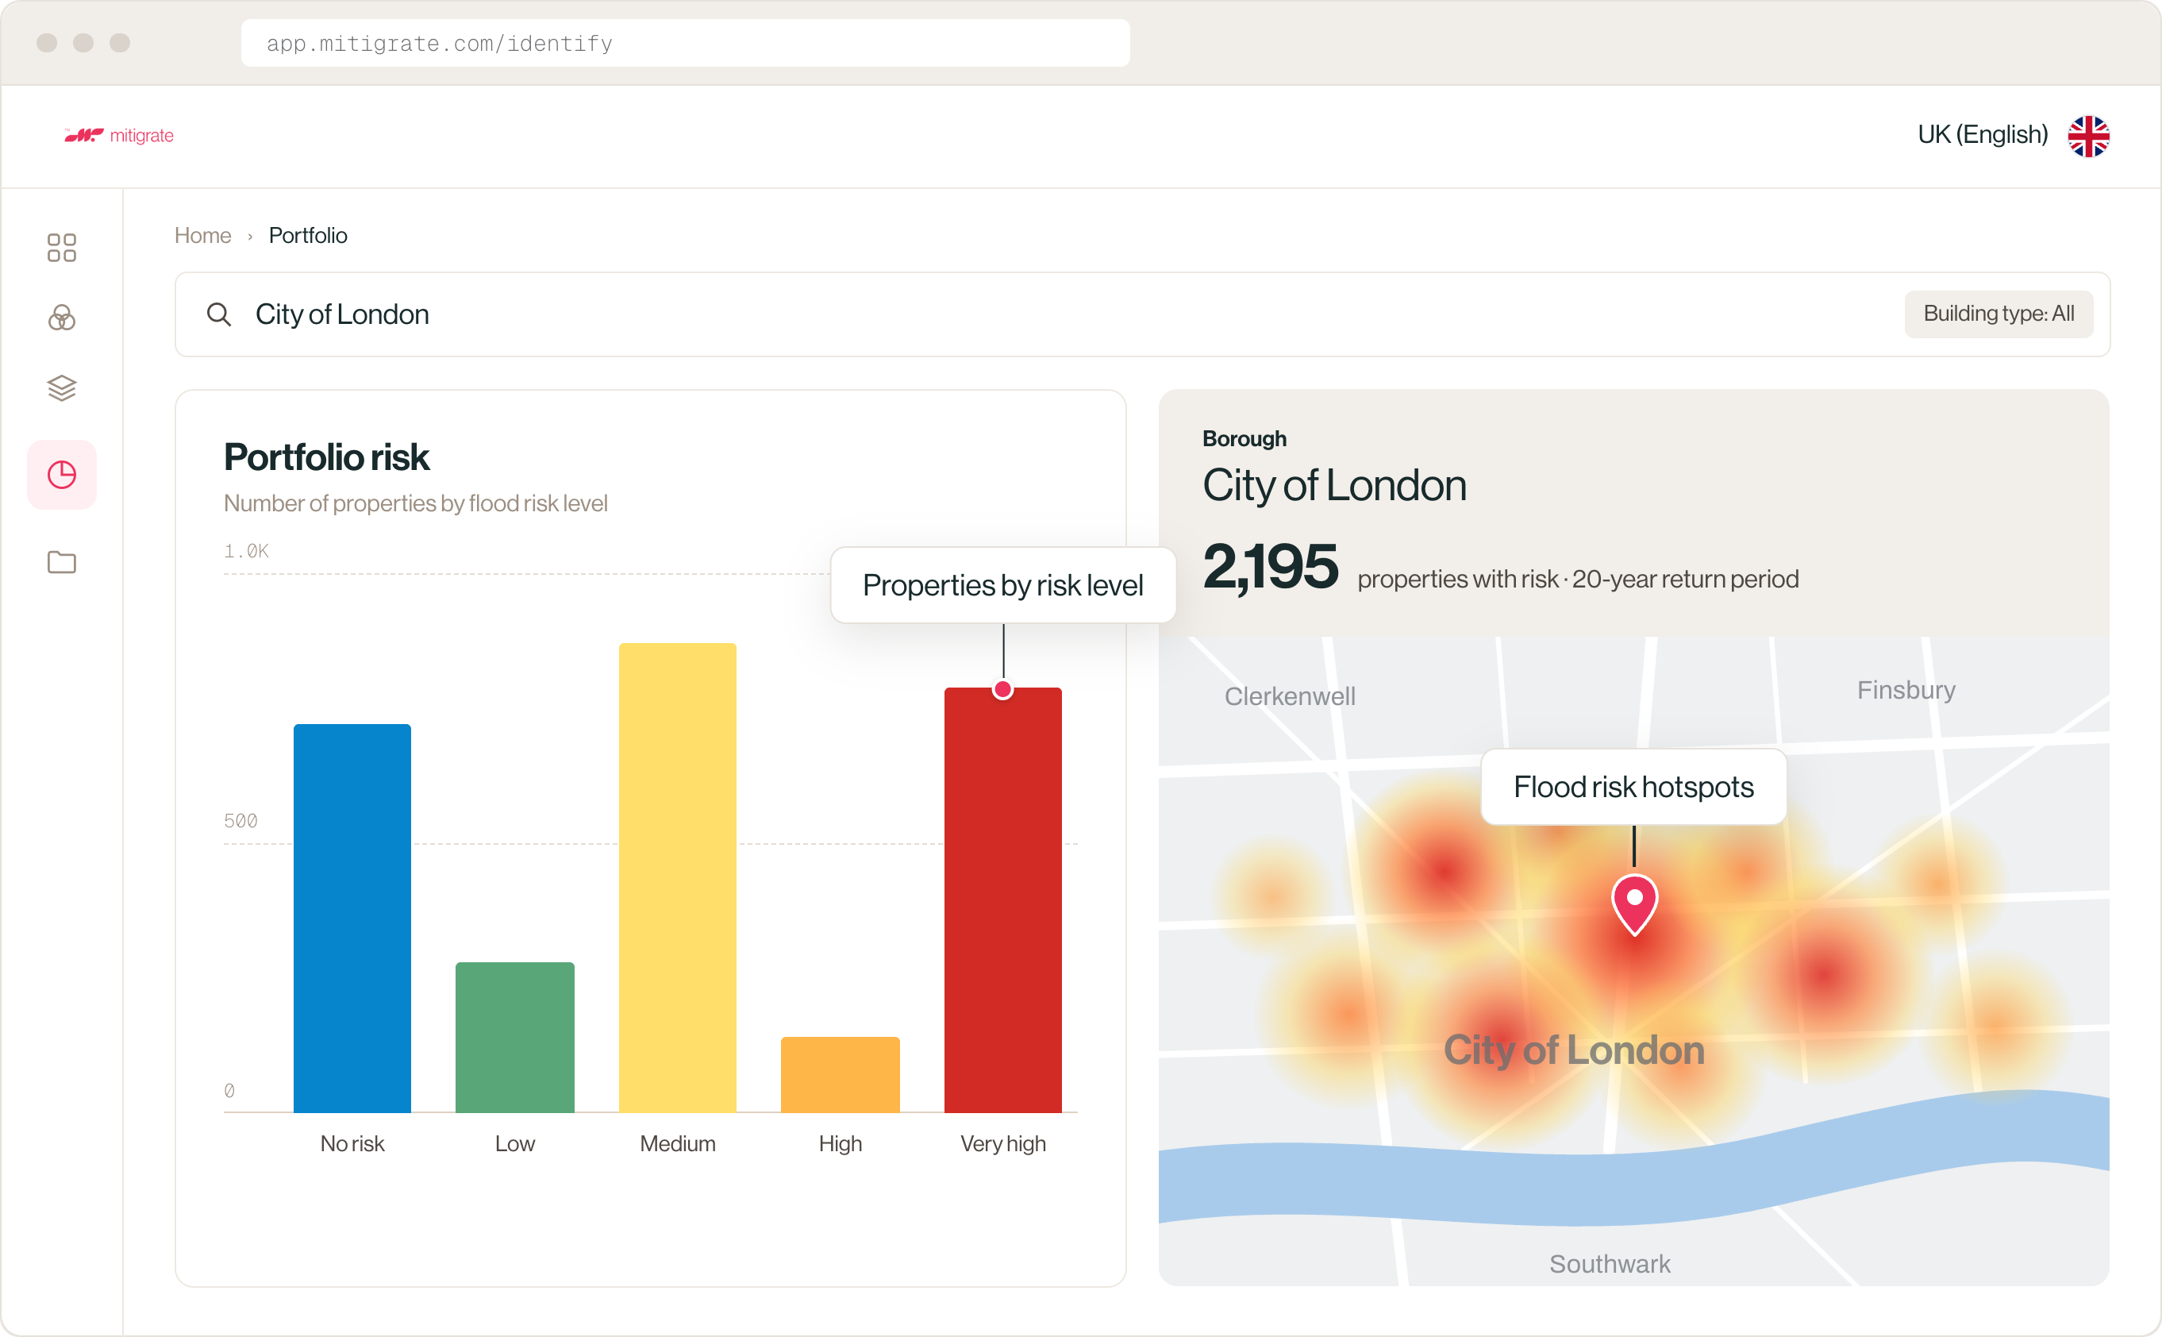The width and height of the screenshot is (2162, 1337).
Task: Click the dot atop the Very high bar
Action: (1002, 690)
